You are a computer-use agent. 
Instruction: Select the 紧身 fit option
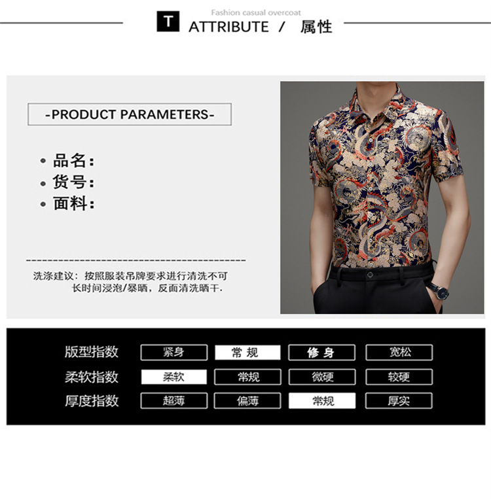click(x=174, y=353)
